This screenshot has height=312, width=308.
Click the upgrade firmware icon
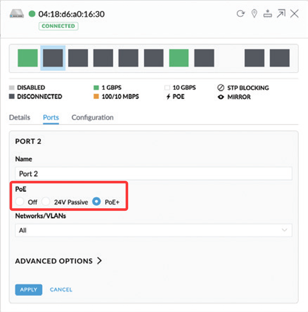pos(267,14)
